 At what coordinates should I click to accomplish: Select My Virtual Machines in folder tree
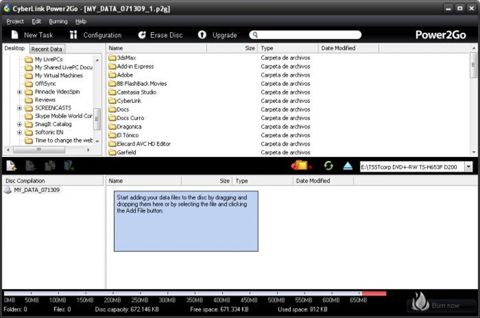click(x=58, y=75)
